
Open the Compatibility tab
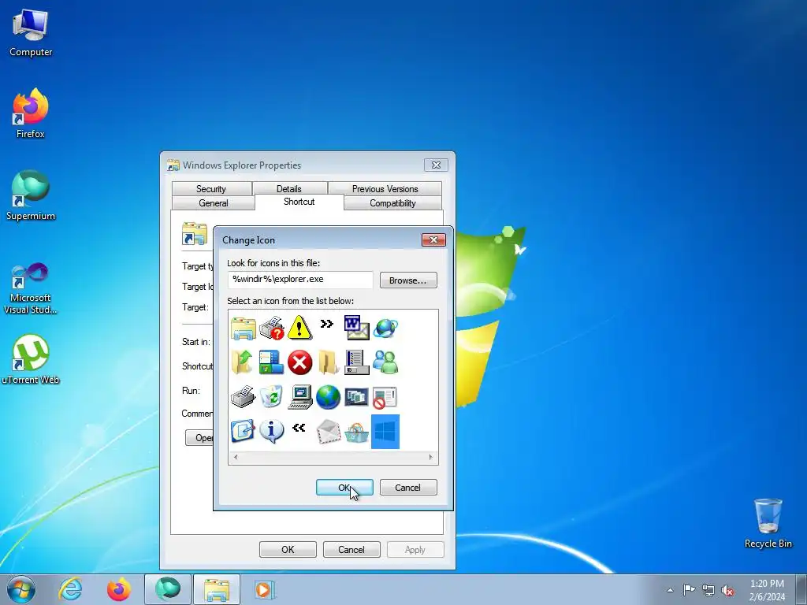point(392,203)
